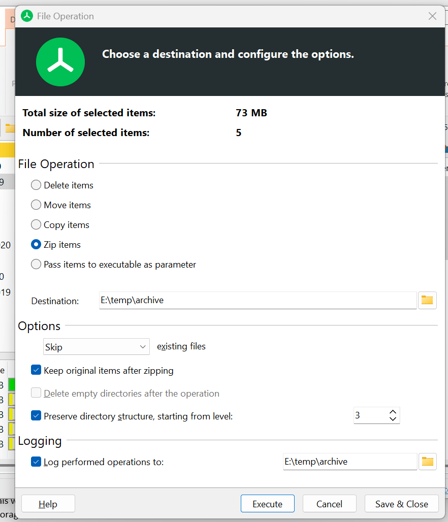The width and height of the screenshot is (448, 522).
Task: Open Help for file operations
Action: 48,504
